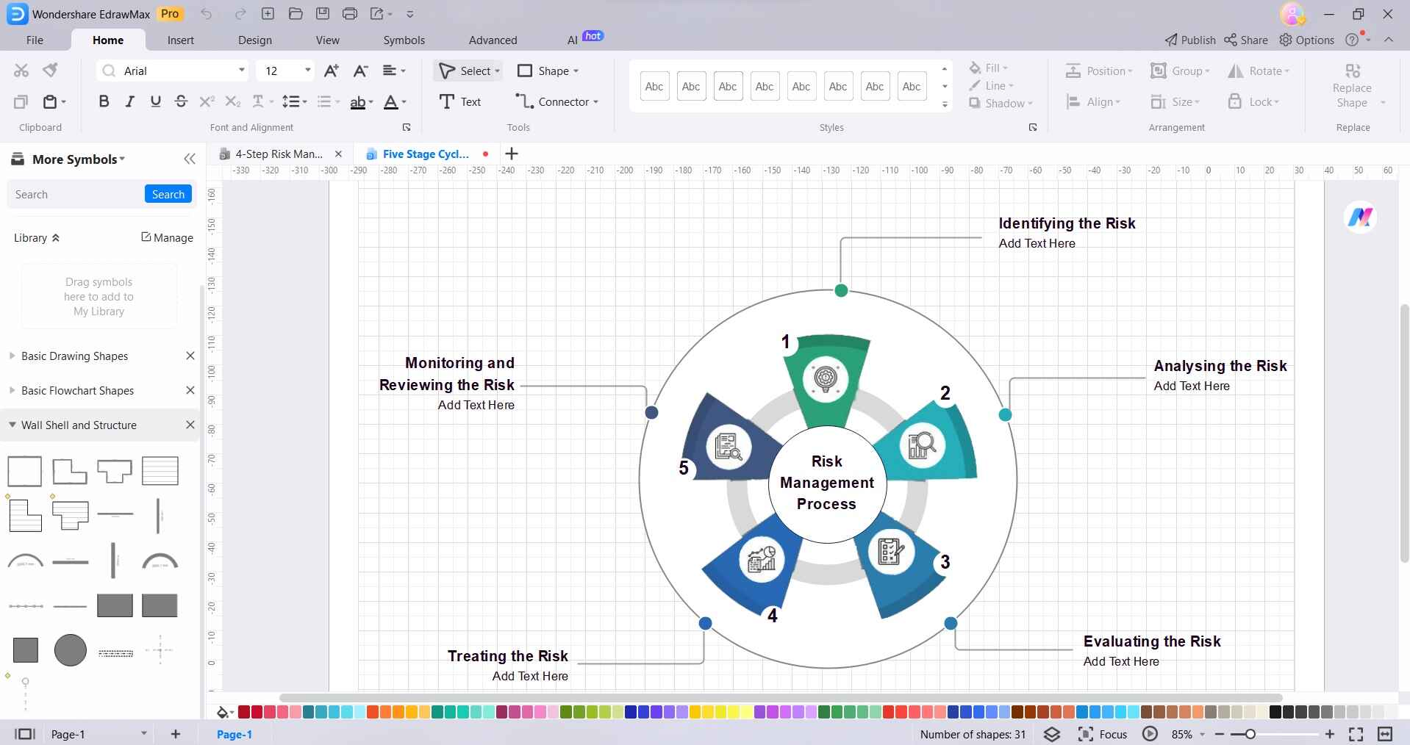The image size is (1410, 745).
Task: Open file with folder icon
Action: [x=296, y=13]
